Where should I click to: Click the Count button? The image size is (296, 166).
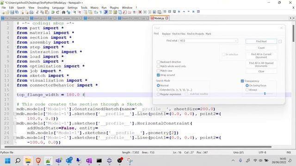261,48
